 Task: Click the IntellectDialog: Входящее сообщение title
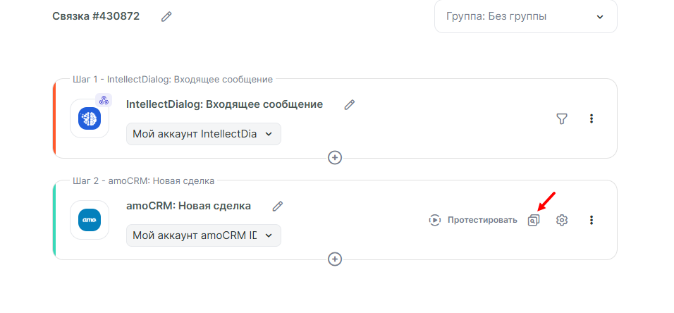pos(224,104)
